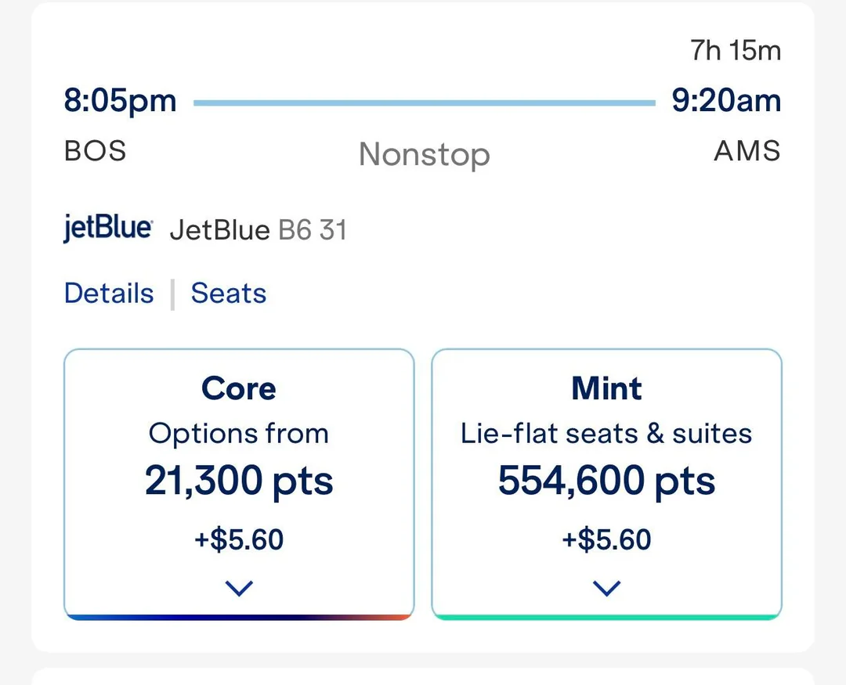The image size is (846, 685).
Task: Tap "Lie-flat seats & suites" description
Action: pyautogui.click(x=607, y=434)
